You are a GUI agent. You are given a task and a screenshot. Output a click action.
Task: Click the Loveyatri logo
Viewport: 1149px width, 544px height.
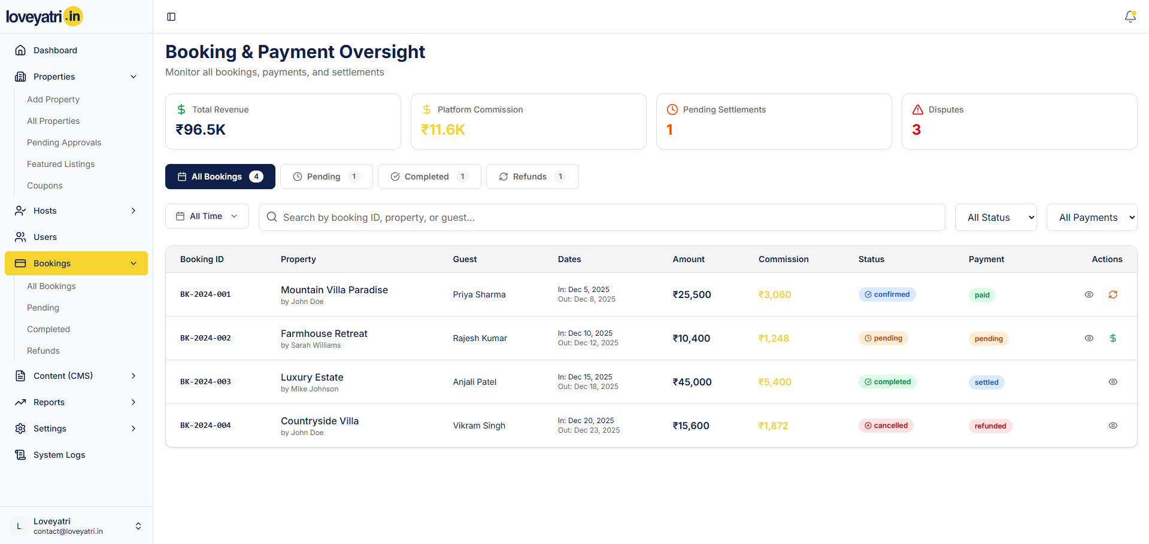44,17
